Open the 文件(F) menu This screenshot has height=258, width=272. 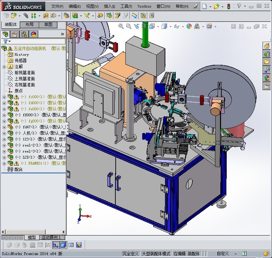57,6
